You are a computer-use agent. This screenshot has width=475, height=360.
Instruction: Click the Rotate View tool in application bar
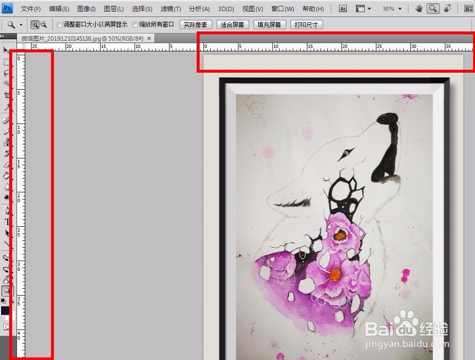[447, 9]
